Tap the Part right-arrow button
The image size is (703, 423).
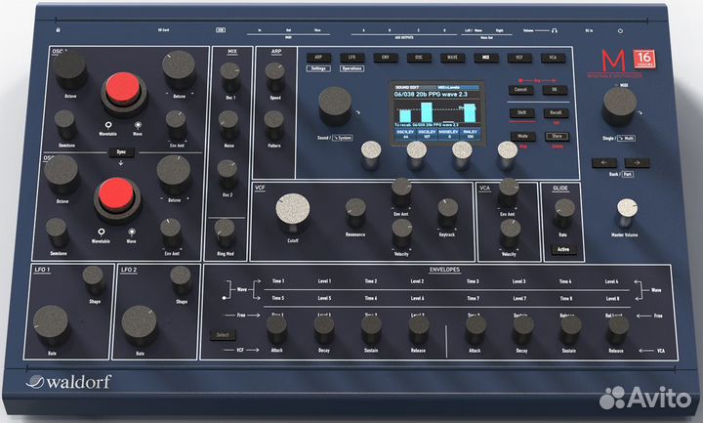[x=637, y=162]
